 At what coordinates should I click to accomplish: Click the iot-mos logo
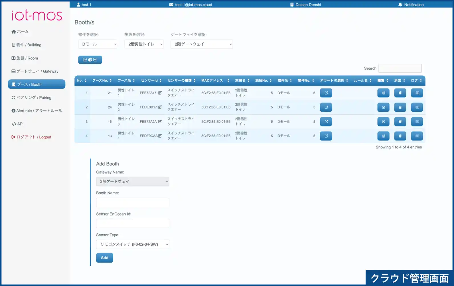click(x=37, y=15)
